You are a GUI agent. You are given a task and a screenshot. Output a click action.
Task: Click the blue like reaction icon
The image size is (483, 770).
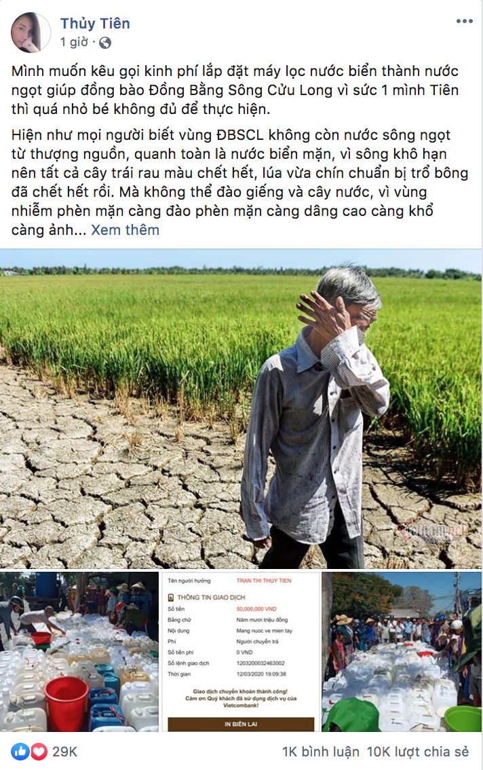[20, 752]
